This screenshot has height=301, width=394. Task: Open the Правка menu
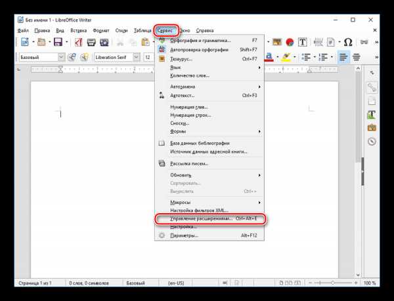tap(42, 31)
